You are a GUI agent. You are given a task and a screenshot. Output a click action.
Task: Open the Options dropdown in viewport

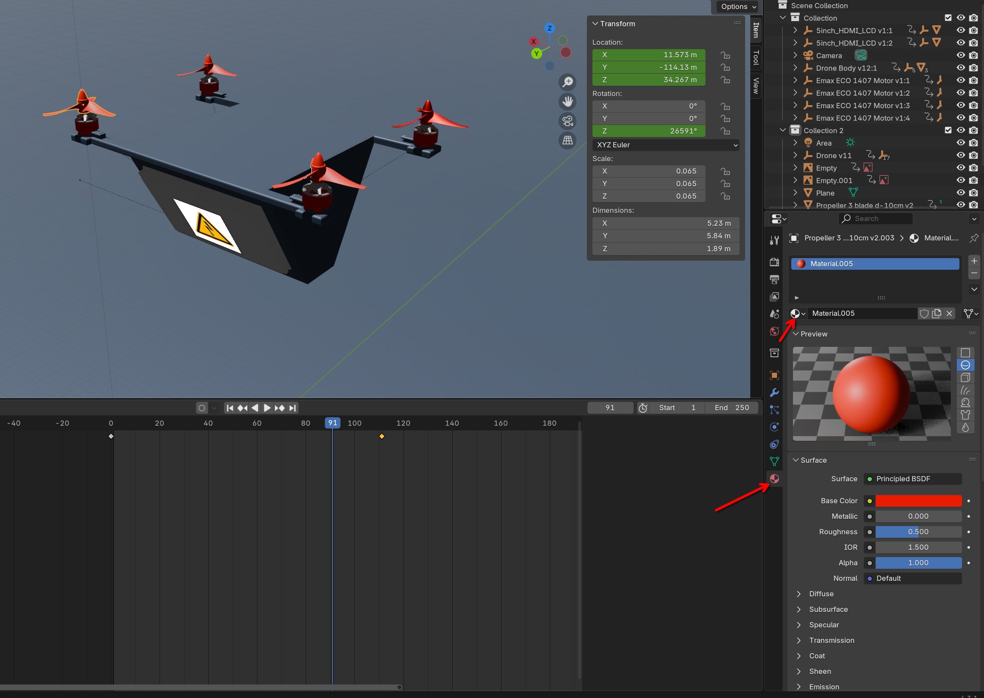click(x=739, y=6)
